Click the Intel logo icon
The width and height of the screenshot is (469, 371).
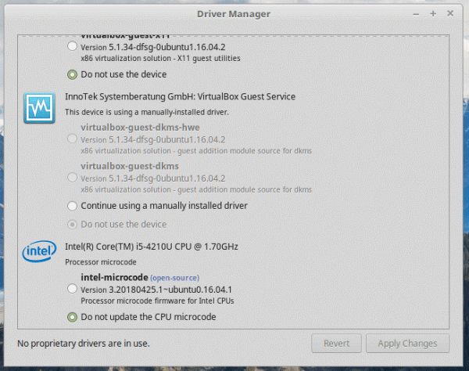pyautogui.click(x=39, y=251)
